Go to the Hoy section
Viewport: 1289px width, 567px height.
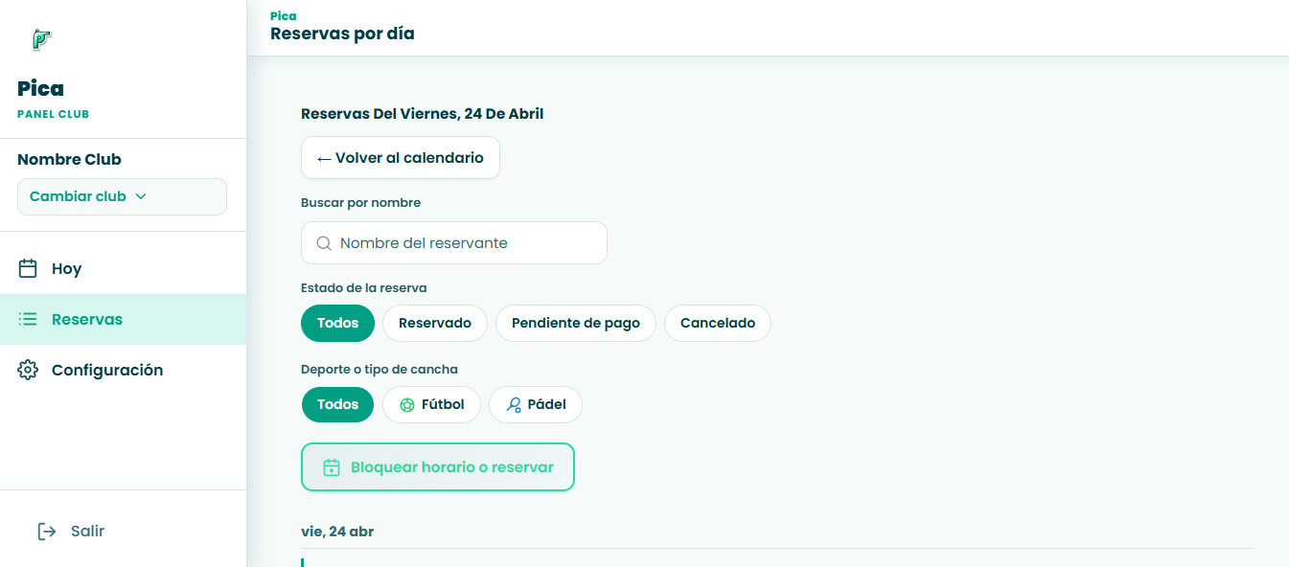coord(123,269)
